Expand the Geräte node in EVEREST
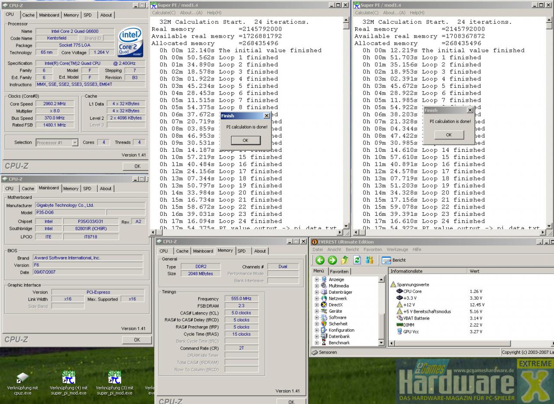The width and height of the screenshot is (554, 404). click(x=317, y=311)
